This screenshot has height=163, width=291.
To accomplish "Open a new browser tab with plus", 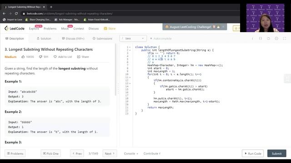I will coord(51,7).
